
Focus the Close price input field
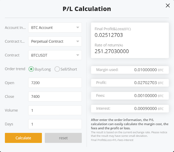pos(55,96)
